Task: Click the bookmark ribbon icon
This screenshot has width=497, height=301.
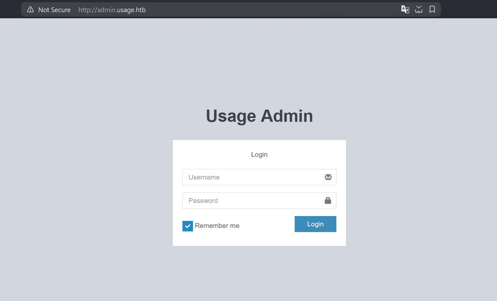Action: [432, 9]
